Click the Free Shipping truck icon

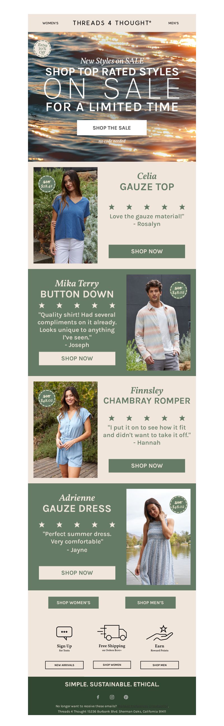click(x=112, y=632)
